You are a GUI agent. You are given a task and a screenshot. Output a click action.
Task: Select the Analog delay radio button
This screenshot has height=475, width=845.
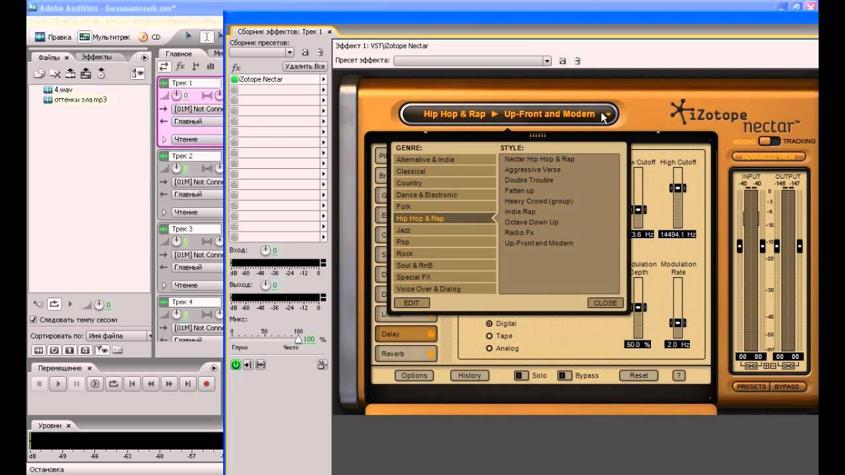click(489, 348)
